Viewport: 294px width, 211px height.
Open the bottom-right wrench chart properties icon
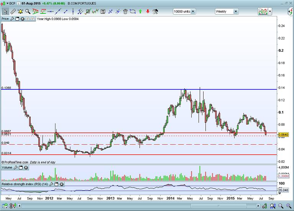265,206
